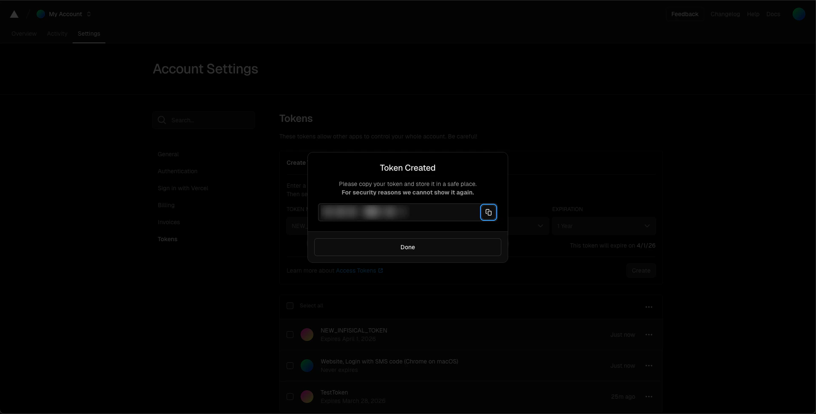Click the '25m ago' timestamp

pos(623,397)
